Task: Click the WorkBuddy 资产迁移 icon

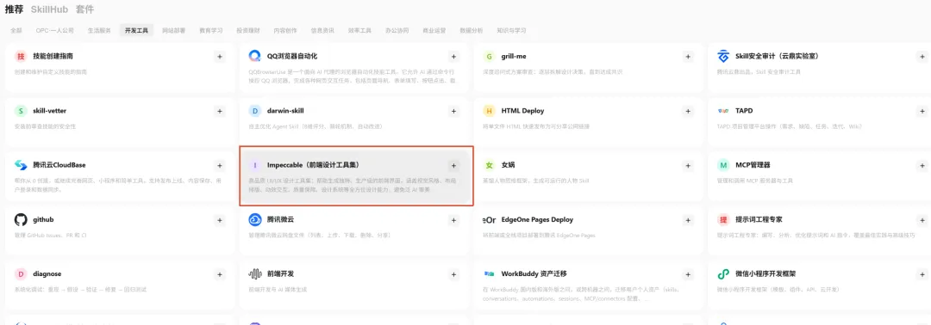Action: [x=490, y=274]
